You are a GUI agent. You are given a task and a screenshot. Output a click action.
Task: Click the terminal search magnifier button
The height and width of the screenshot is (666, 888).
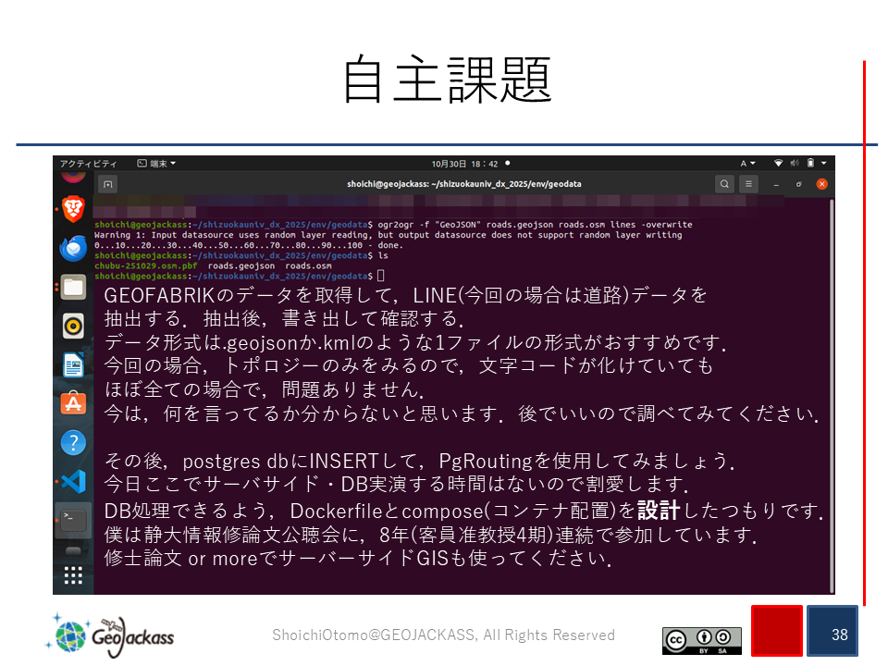click(x=723, y=184)
